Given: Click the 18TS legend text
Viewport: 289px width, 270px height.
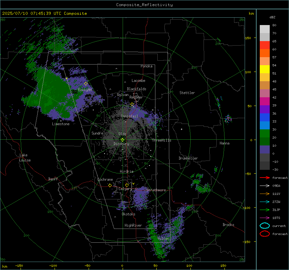Looking at the screenshot, I should (276, 218).
